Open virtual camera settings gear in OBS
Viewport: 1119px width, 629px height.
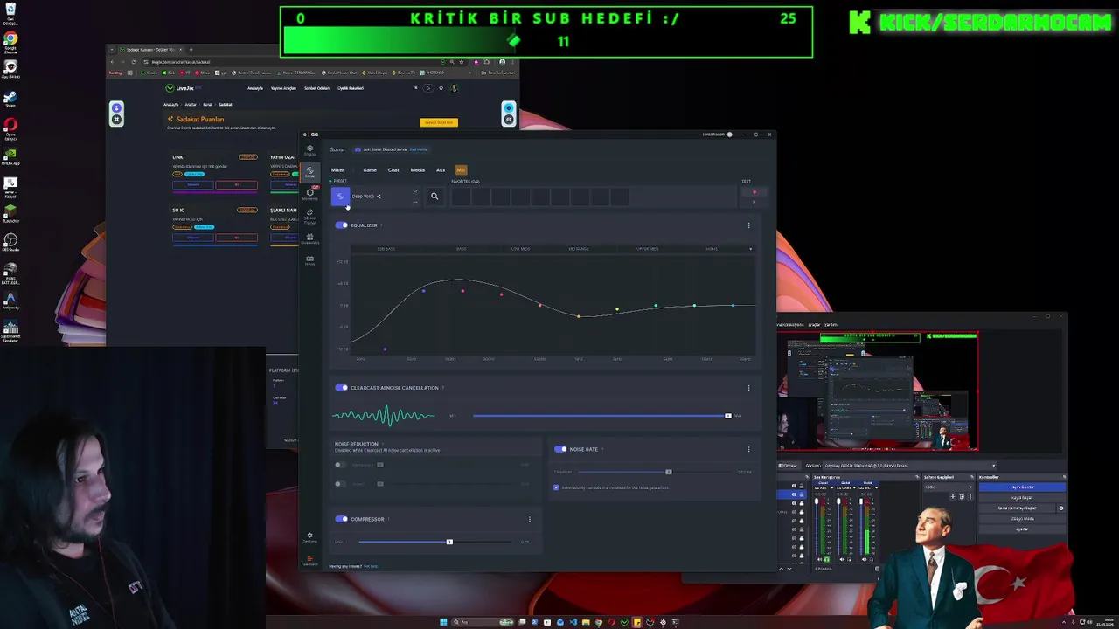point(1061,508)
